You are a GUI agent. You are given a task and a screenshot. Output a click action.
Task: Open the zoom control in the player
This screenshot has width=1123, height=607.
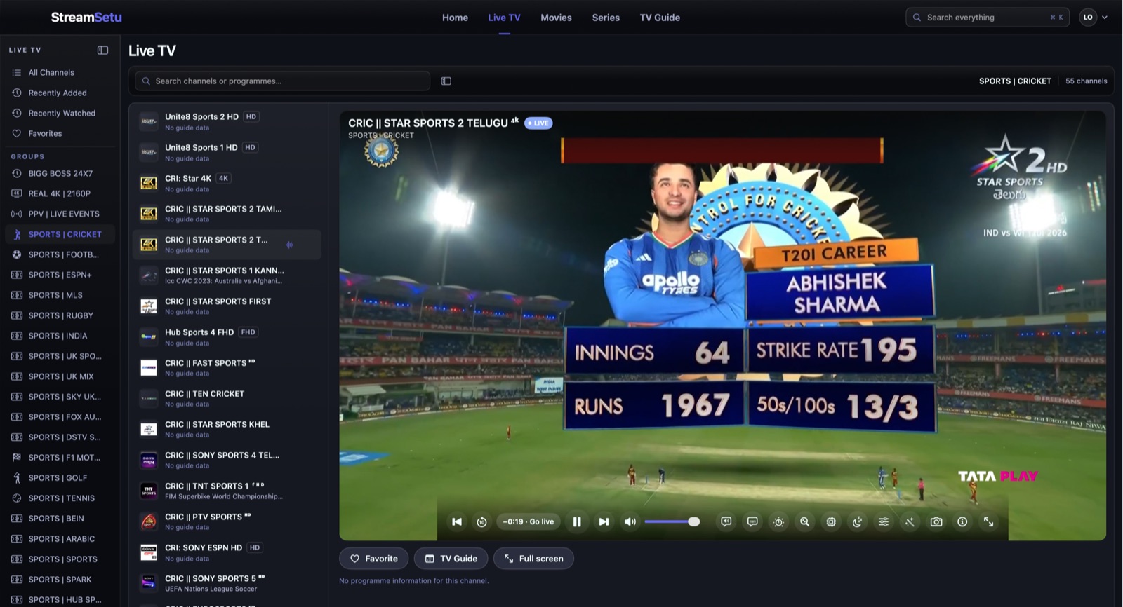[x=805, y=521]
